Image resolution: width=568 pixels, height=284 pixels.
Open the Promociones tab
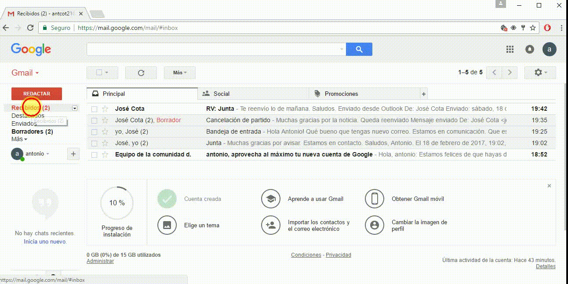pos(365,94)
